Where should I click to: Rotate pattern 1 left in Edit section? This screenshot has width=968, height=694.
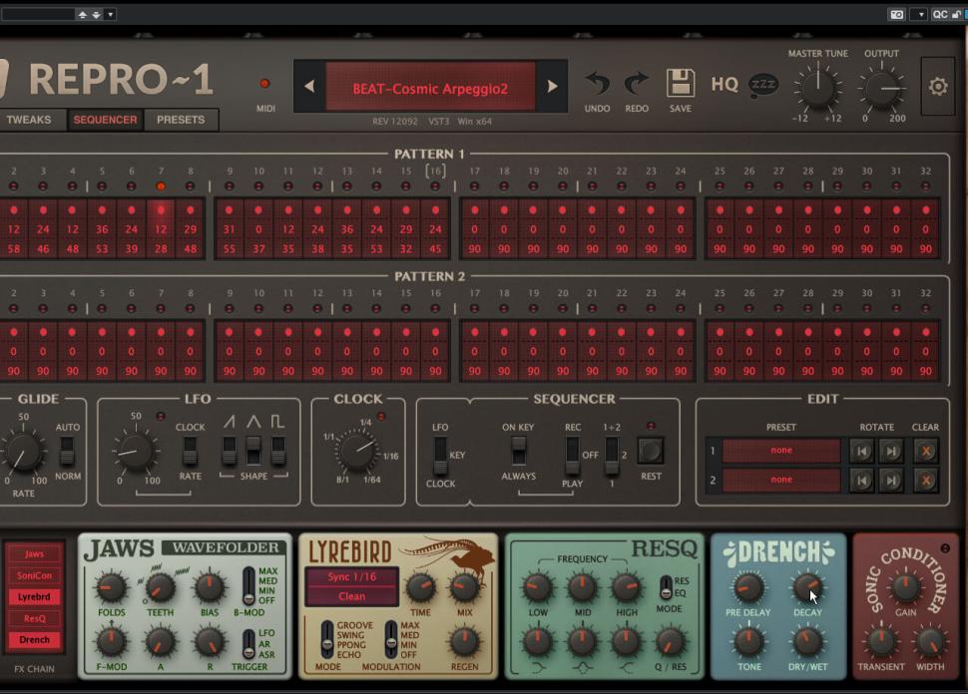862,451
